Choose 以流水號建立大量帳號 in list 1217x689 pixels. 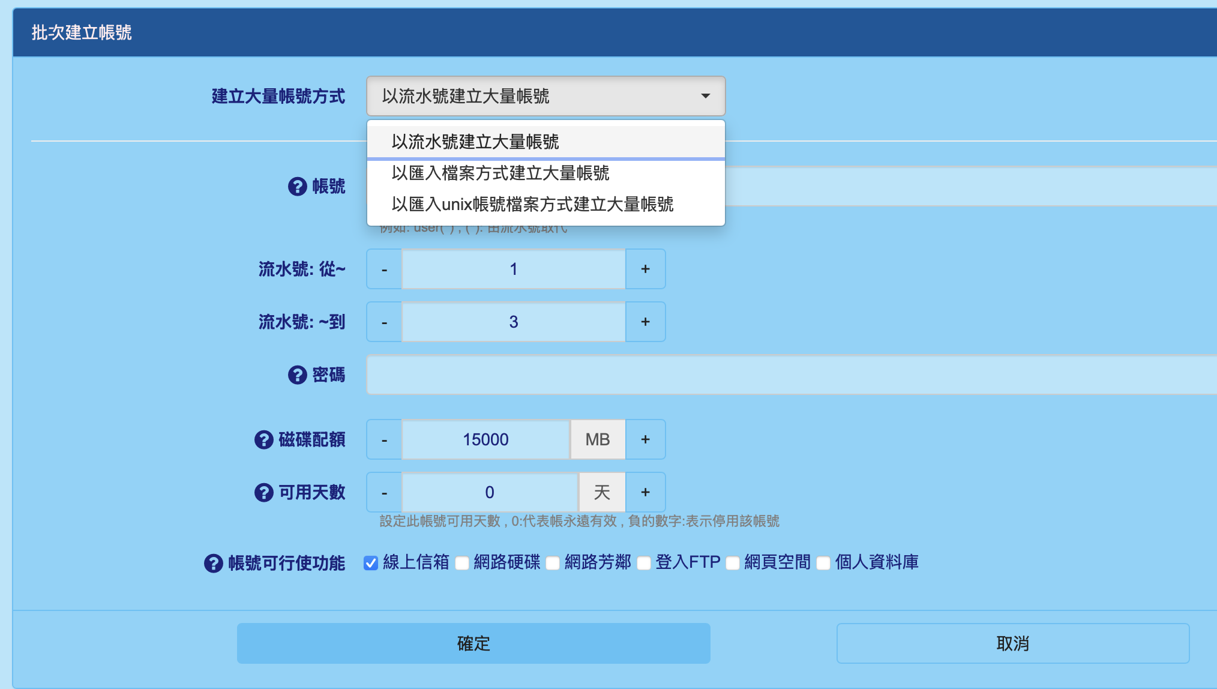coord(475,142)
